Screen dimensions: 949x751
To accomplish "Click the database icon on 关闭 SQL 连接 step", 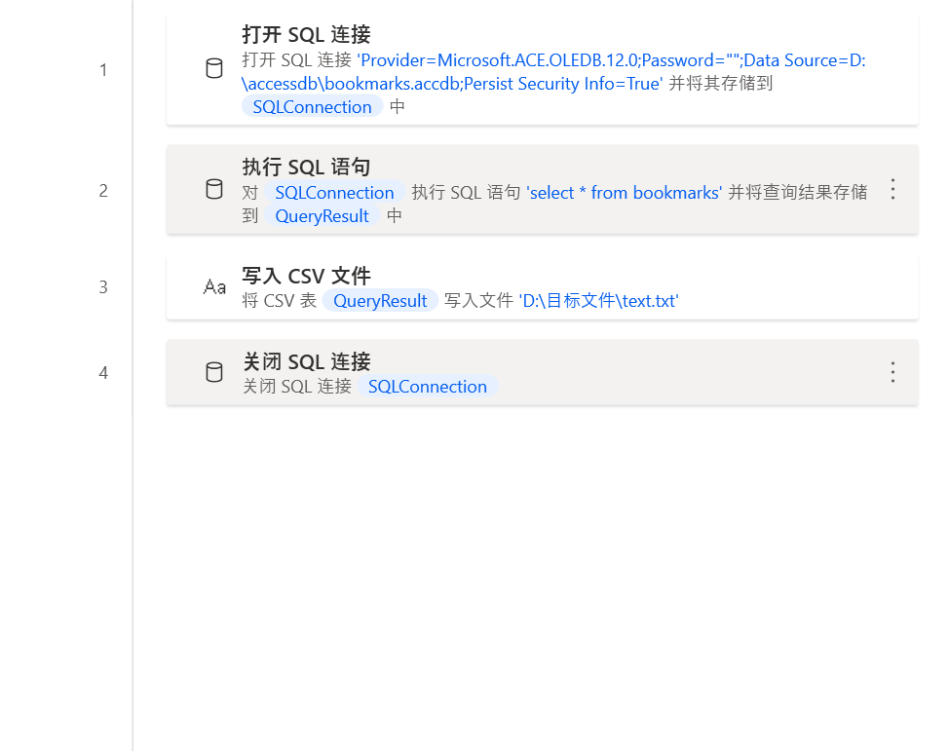I will click(x=214, y=372).
